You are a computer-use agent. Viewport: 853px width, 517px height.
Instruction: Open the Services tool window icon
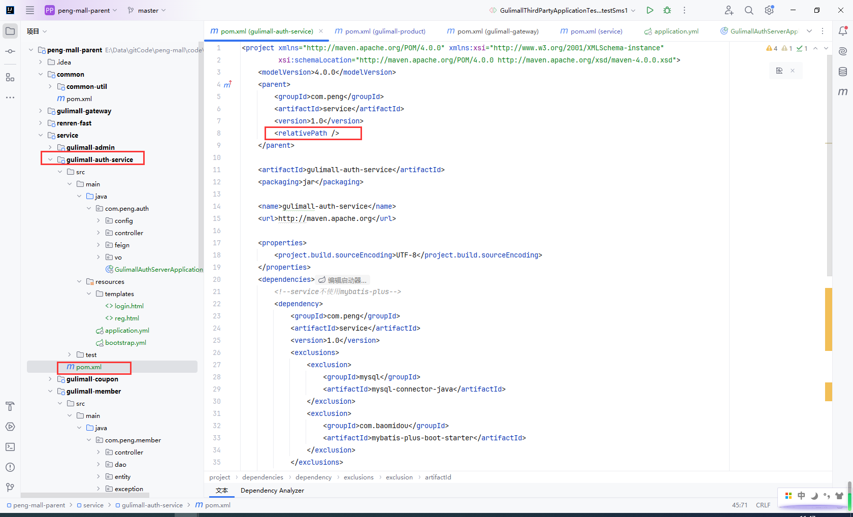(x=10, y=427)
